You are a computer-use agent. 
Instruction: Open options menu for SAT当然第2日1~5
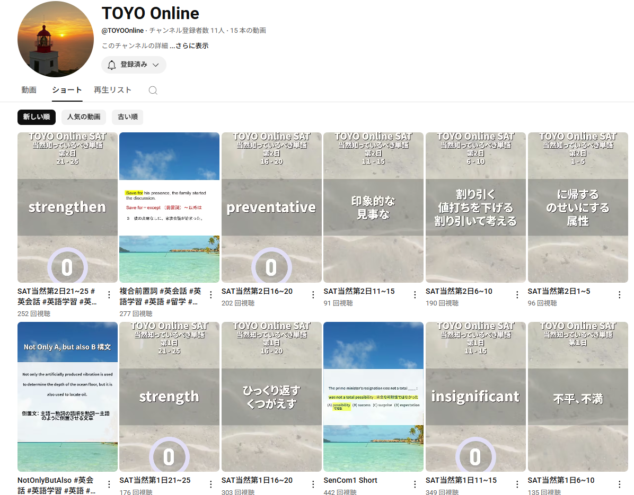pyautogui.click(x=620, y=295)
